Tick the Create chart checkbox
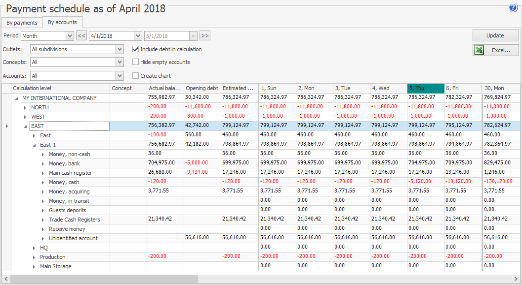The width and height of the screenshot is (522, 285). [136, 76]
